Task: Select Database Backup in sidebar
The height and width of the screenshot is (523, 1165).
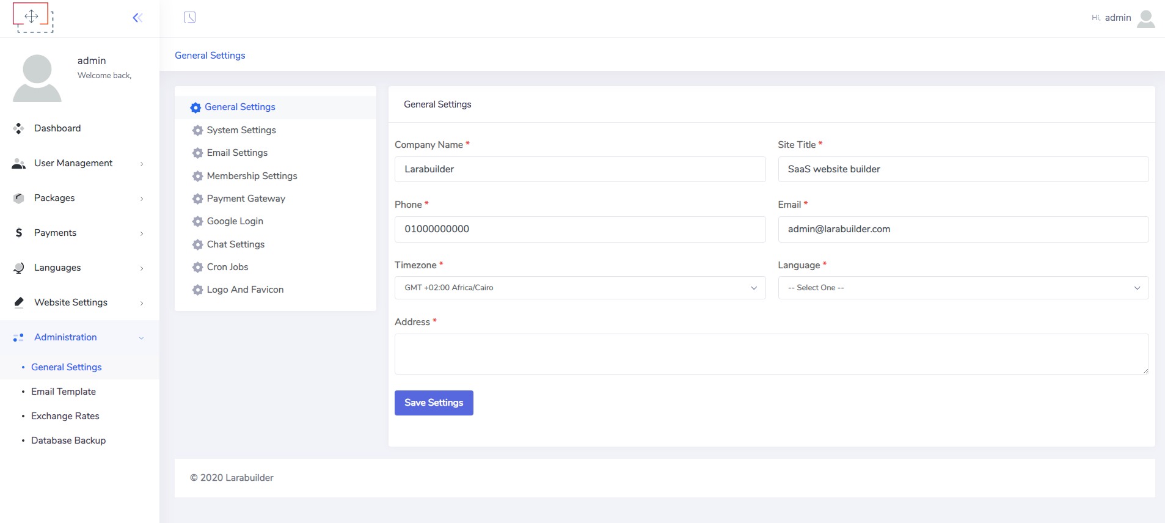Action: point(68,441)
